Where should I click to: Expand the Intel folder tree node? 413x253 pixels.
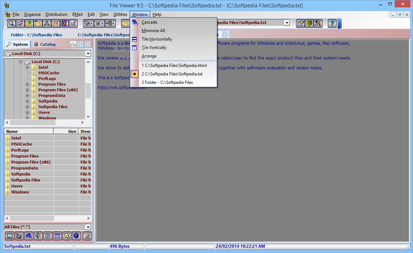point(28,68)
